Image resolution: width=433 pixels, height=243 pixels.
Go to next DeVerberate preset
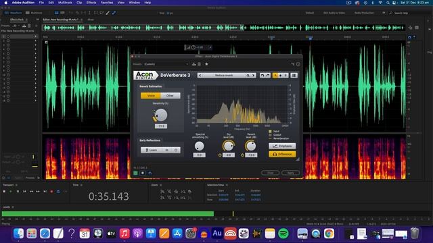click(x=253, y=75)
